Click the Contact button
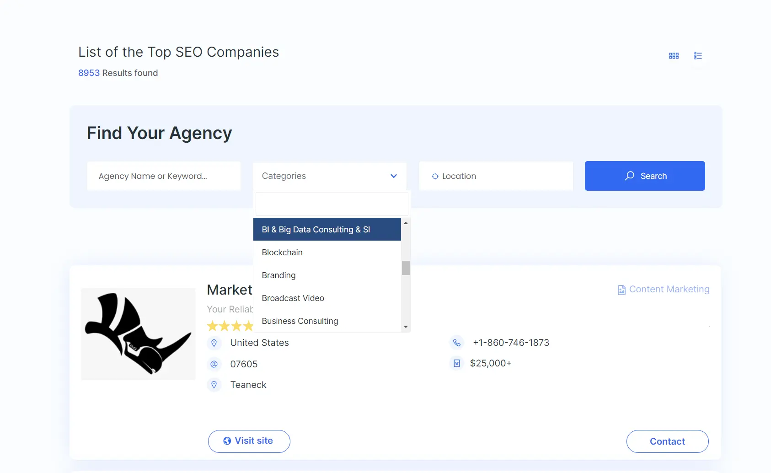The width and height of the screenshot is (771, 473). pyautogui.click(x=668, y=441)
